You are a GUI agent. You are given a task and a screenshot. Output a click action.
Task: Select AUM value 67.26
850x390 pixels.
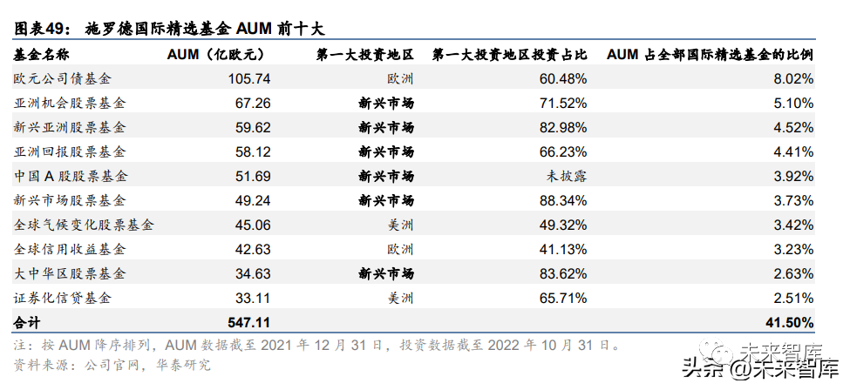pyautogui.click(x=253, y=104)
